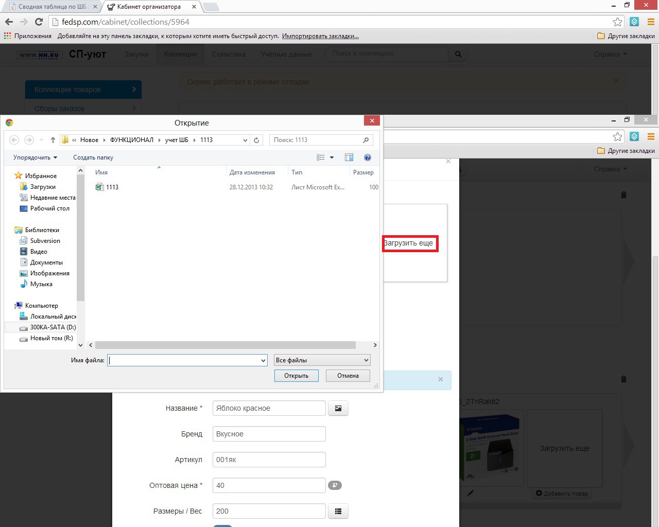Click the browser back arrow
Image resolution: width=659 pixels, height=527 pixels.
[x=9, y=22]
